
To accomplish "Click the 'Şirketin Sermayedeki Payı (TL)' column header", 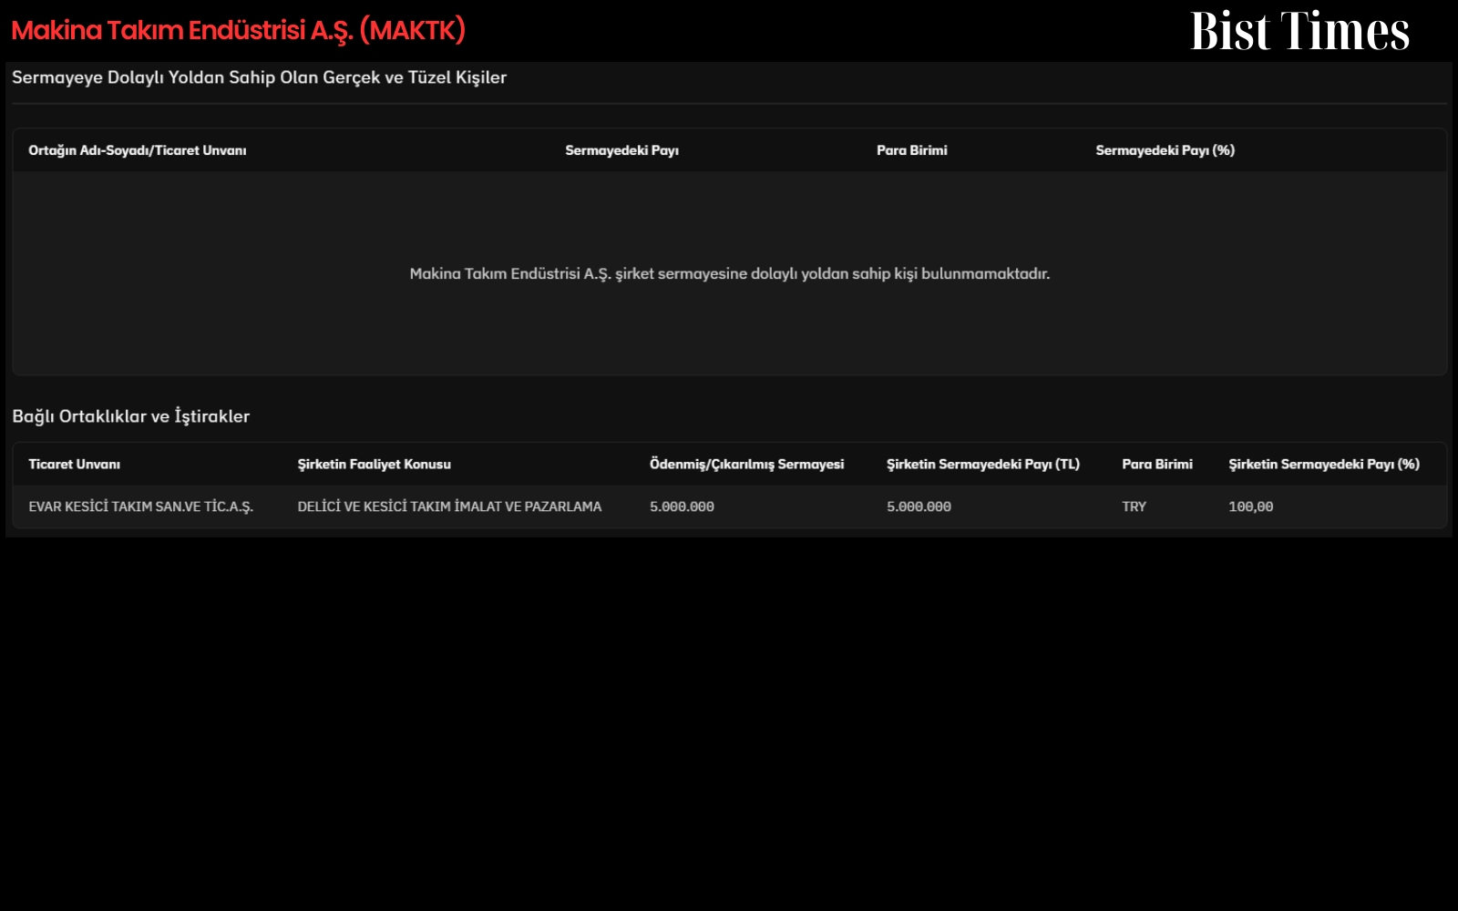I will [x=983, y=465].
